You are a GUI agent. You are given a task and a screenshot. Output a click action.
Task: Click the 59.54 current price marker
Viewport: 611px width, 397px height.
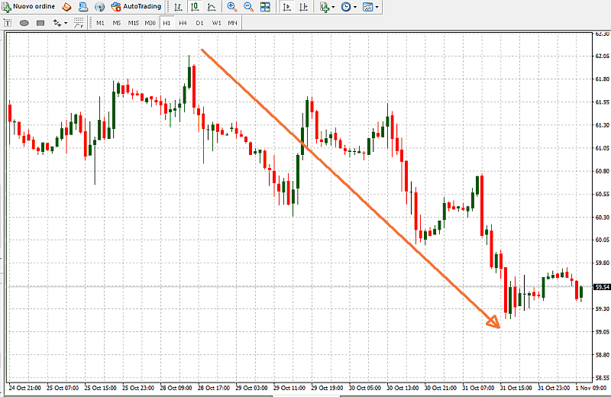(x=602, y=287)
